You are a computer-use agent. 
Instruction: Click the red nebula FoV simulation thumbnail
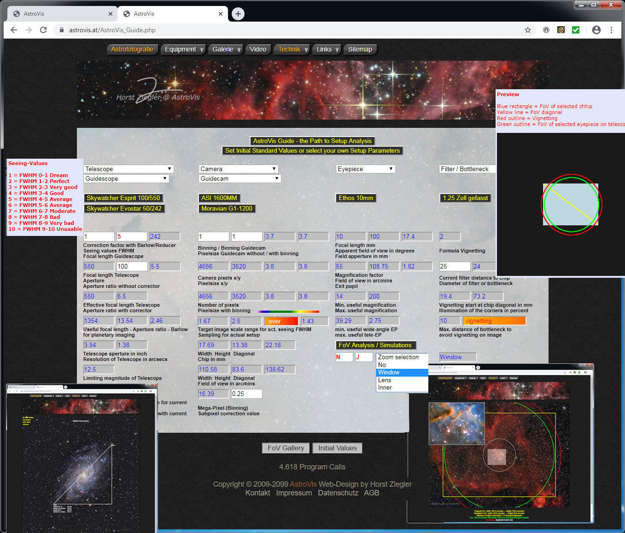click(x=501, y=443)
